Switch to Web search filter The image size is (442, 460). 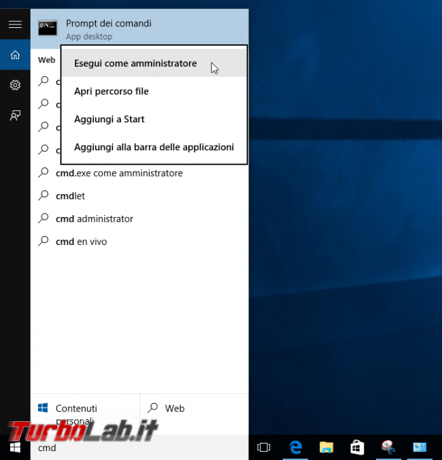[194, 414]
